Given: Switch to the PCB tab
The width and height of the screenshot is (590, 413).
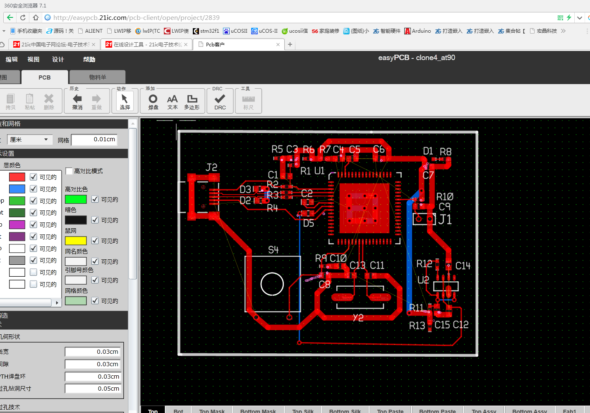Looking at the screenshot, I should [45, 77].
